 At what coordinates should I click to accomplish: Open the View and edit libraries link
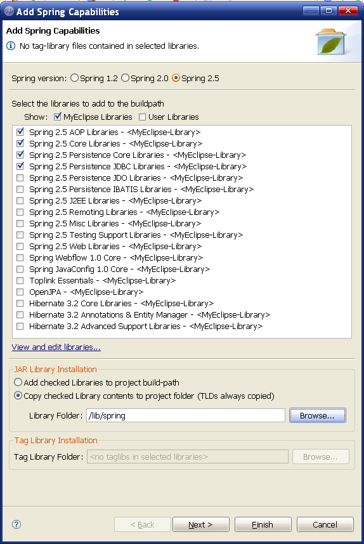tap(56, 347)
